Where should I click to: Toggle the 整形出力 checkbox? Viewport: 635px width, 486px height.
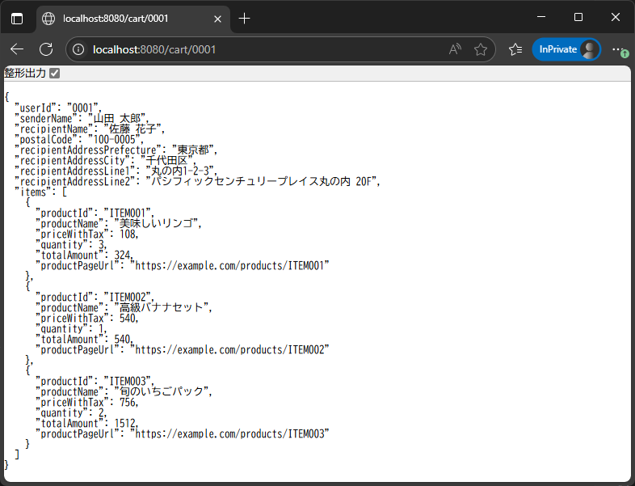pos(54,74)
